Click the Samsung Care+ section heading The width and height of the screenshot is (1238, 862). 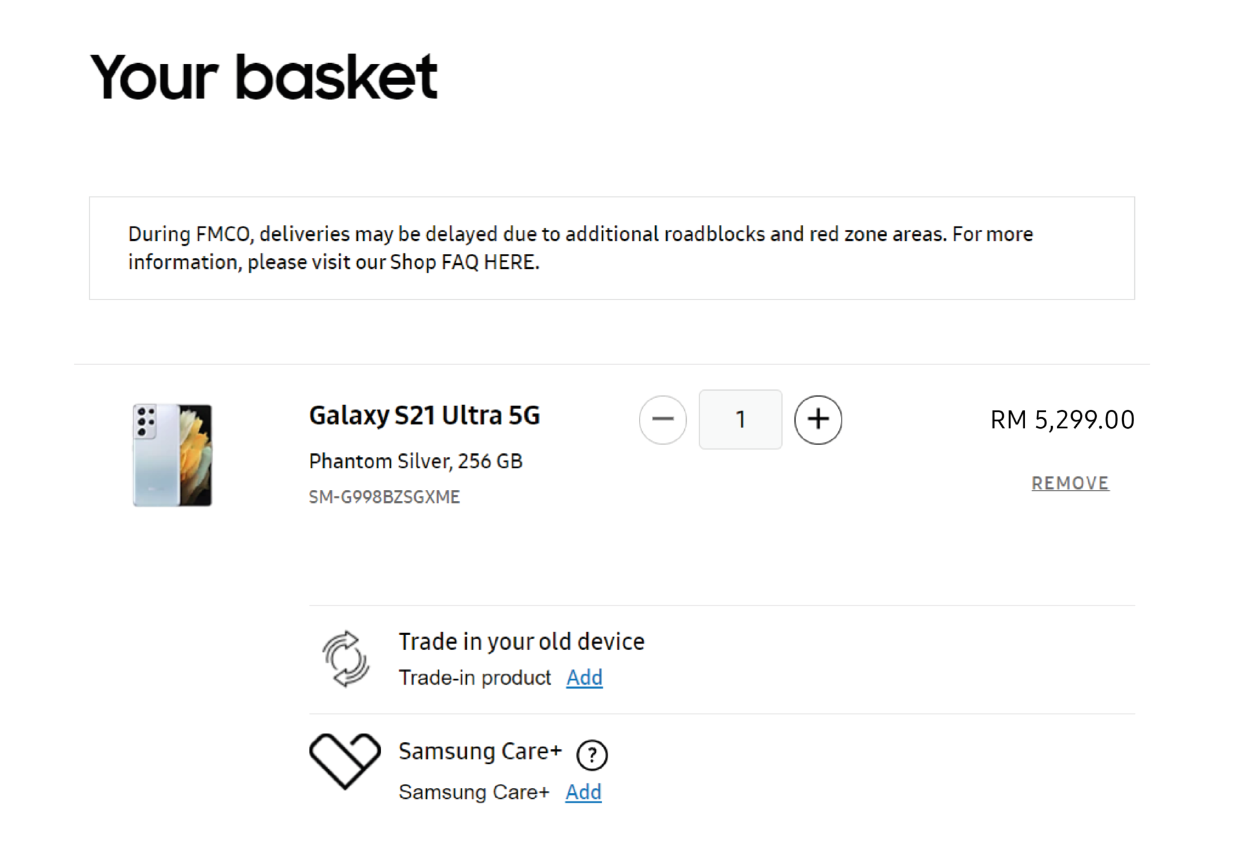tap(480, 752)
